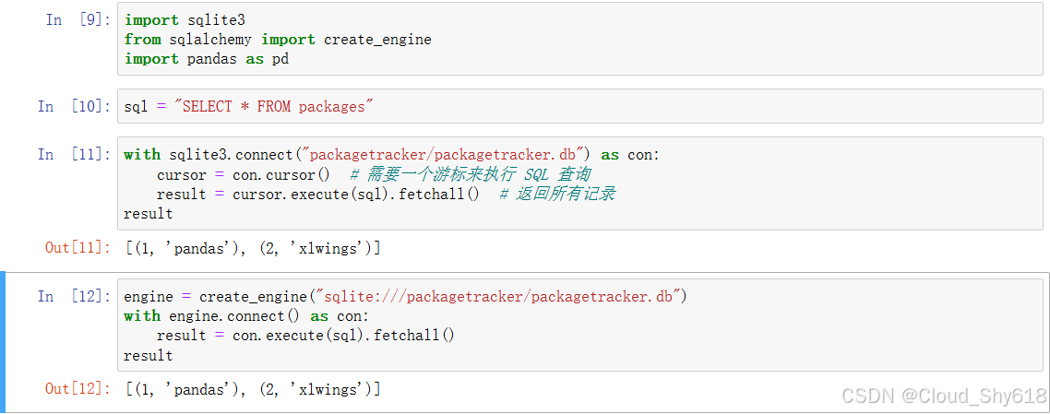Click the In [10] prompt label

[74, 106]
